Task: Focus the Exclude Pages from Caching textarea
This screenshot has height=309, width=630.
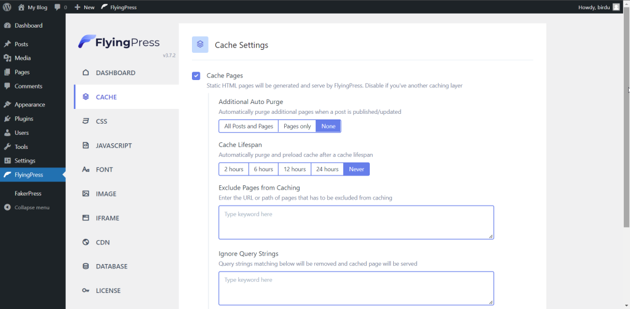Action: coord(356,223)
